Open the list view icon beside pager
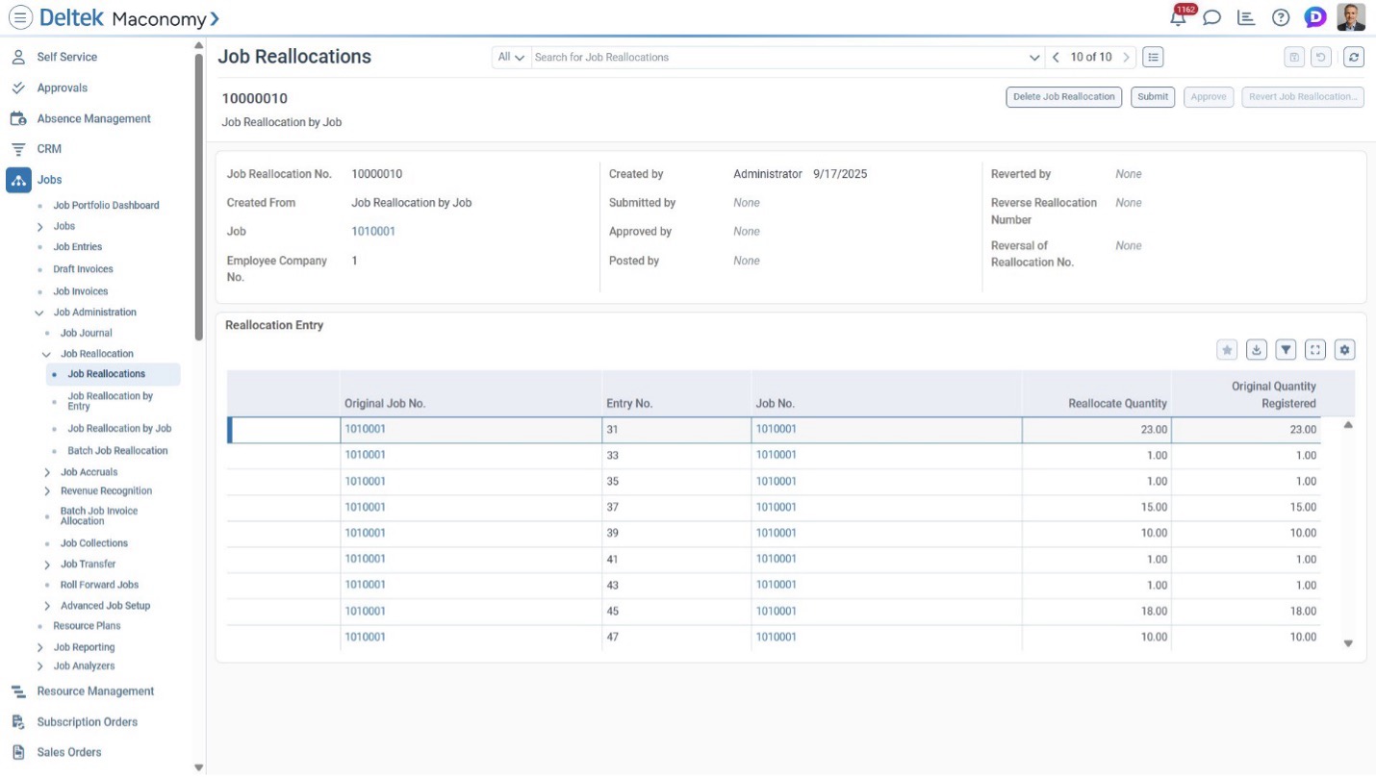Viewport: 1376px width, 778px height. [x=1153, y=58]
